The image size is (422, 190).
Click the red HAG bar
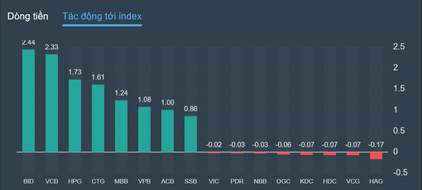(x=376, y=156)
